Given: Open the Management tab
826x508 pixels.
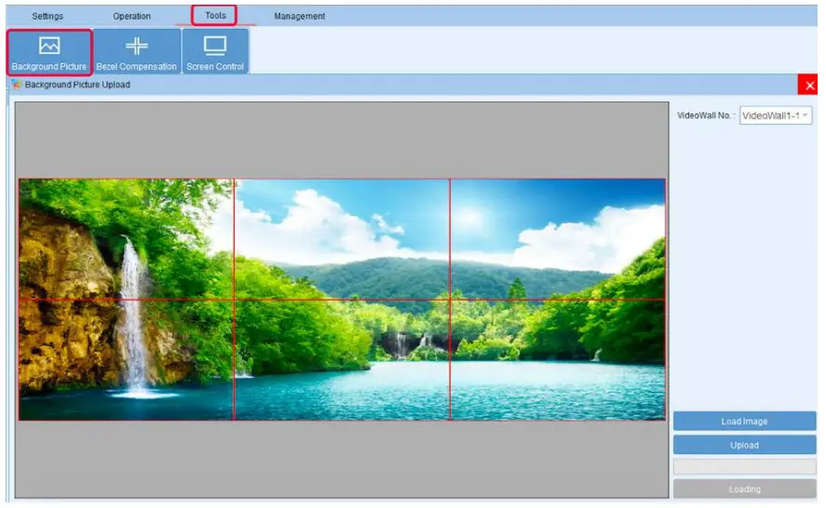Looking at the screenshot, I should click(299, 17).
